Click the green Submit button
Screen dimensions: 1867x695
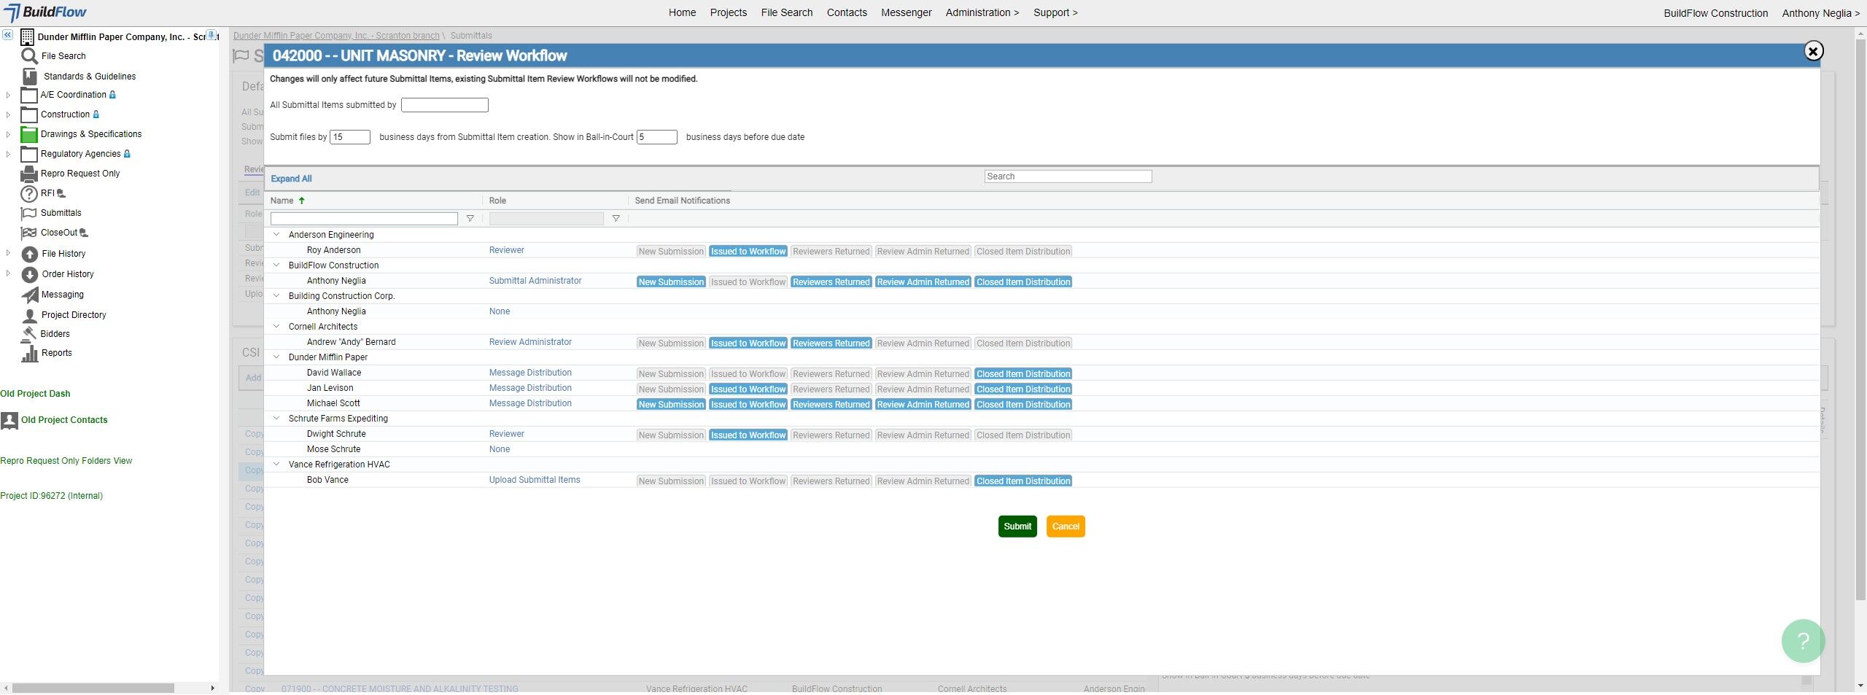point(1017,527)
